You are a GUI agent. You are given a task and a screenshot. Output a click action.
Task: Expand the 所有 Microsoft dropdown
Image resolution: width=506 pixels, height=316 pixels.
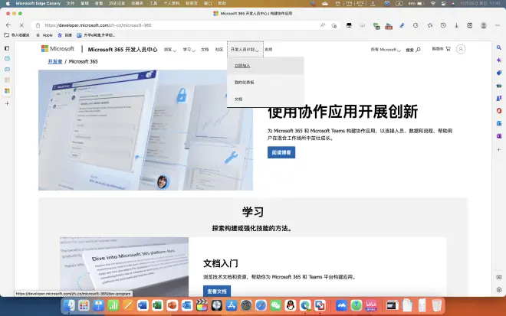[386, 50]
